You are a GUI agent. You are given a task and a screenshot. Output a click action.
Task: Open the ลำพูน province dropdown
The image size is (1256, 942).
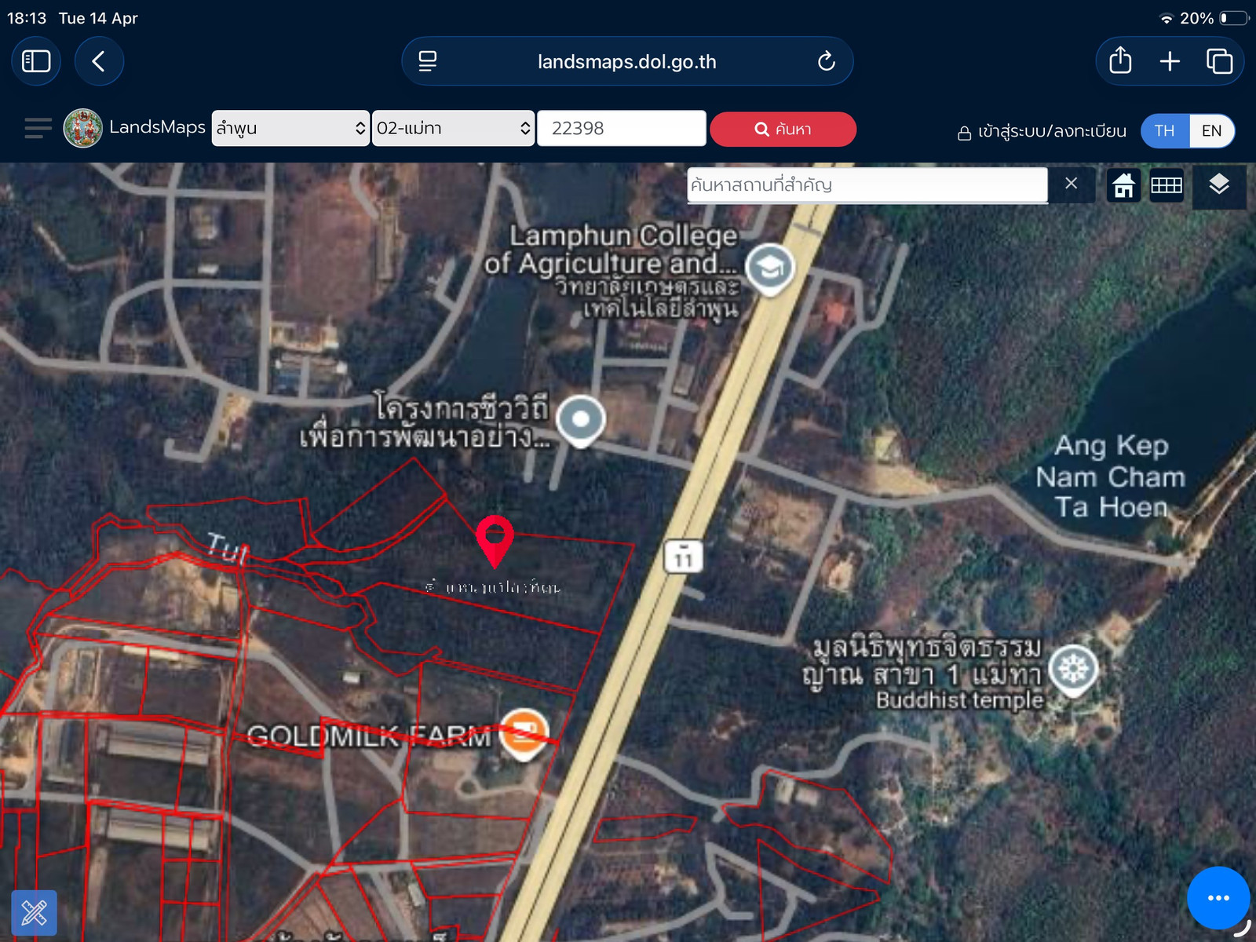(x=290, y=128)
